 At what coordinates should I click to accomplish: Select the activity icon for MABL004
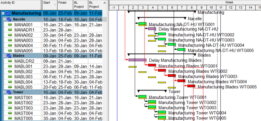[10, 82]
